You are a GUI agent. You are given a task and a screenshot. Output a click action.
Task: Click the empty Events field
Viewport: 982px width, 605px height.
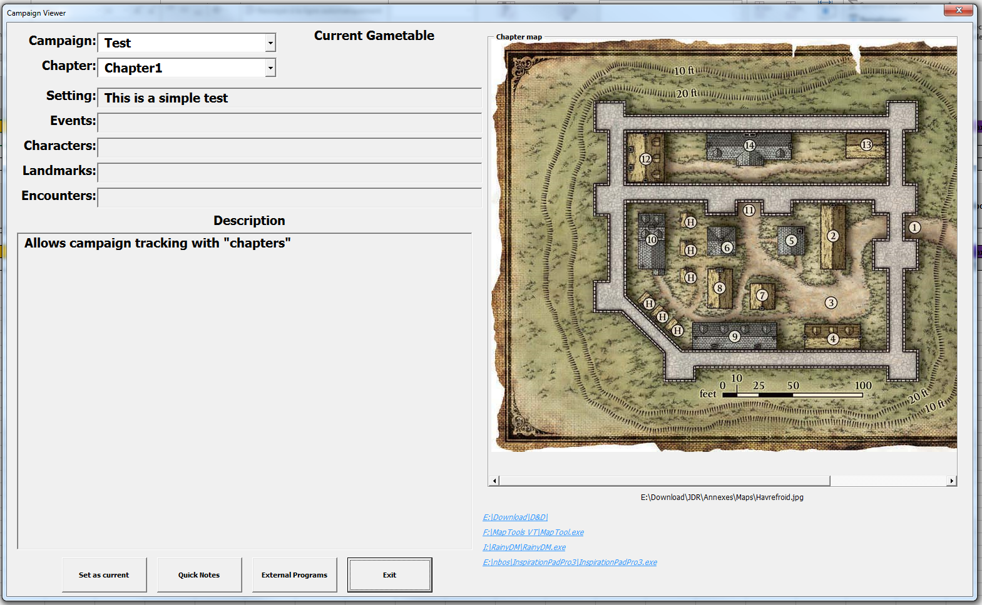point(290,123)
